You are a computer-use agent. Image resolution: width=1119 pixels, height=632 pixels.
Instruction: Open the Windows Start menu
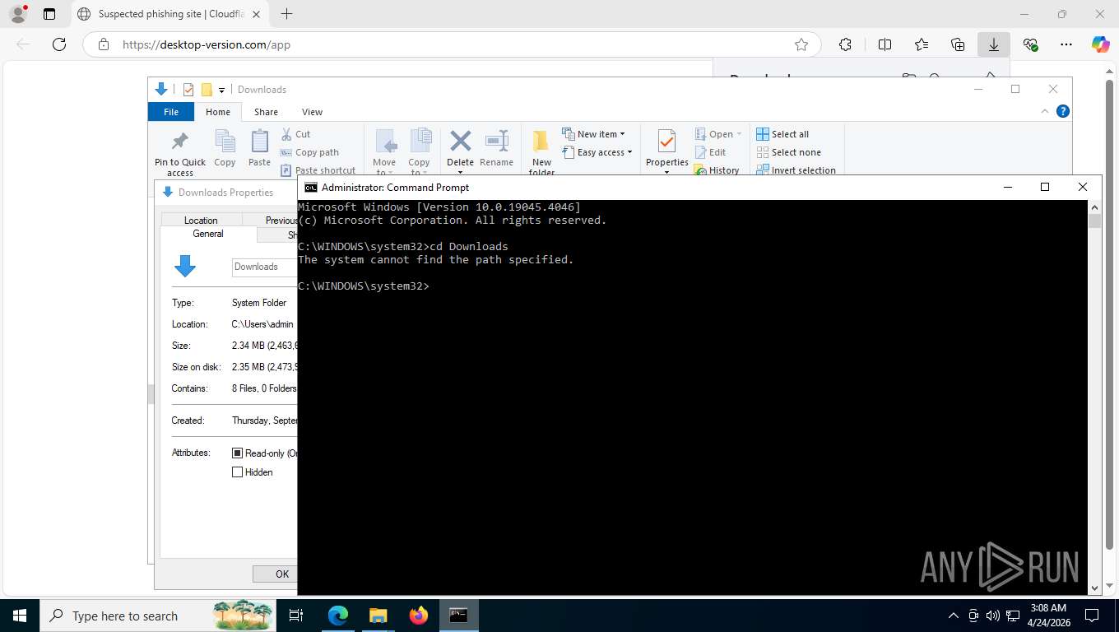[x=20, y=616]
